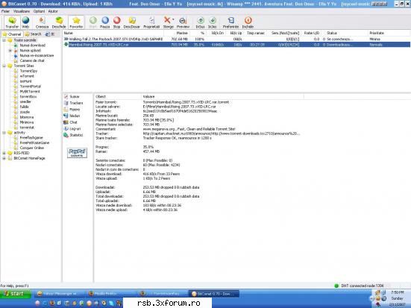Expand the RSS-FEED tree node
Image resolution: width=411 pixels, height=308 pixels.
tap(4, 153)
